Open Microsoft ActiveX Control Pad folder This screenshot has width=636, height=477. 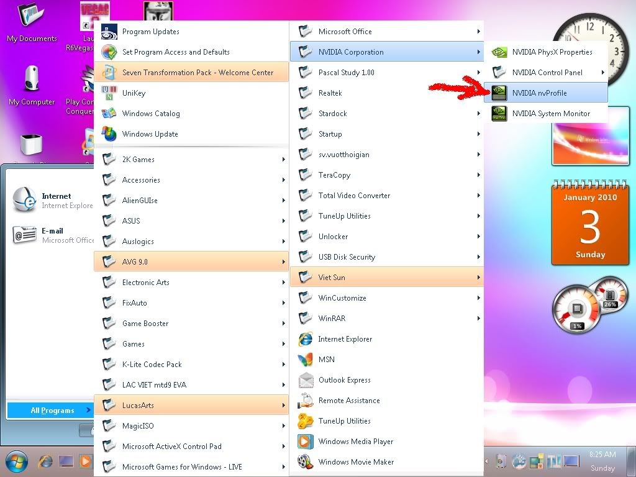coord(191,446)
